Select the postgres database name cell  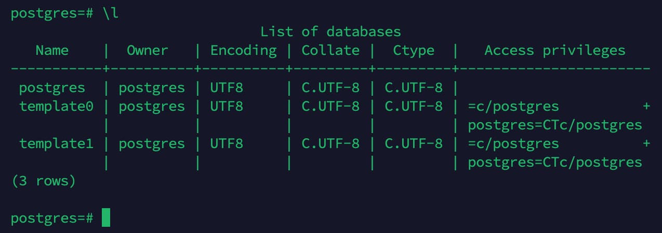pos(52,88)
